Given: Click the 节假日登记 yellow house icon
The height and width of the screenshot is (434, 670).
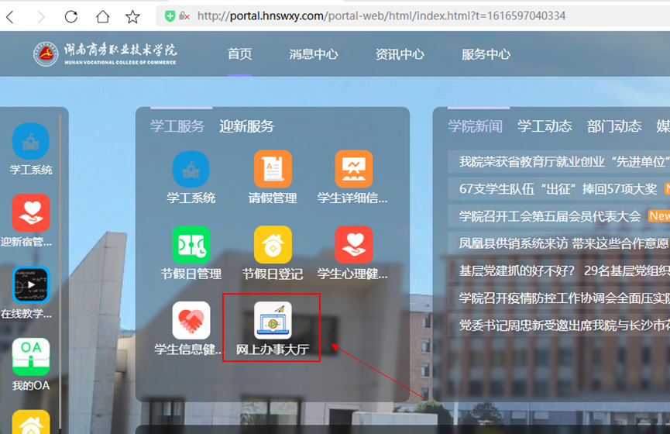Looking at the screenshot, I should pyautogui.click(x=273, y=246).
